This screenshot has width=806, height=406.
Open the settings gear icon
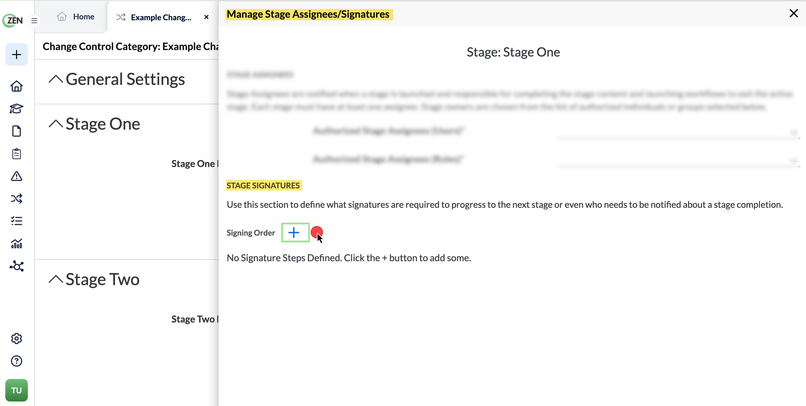coord(17,339)
